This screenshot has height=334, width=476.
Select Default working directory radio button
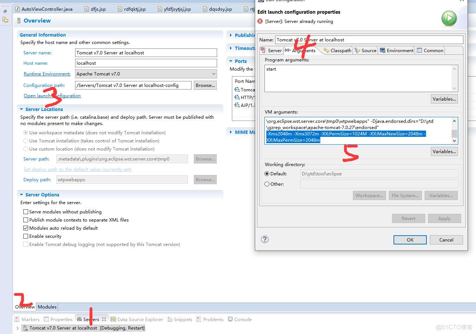coord(267,173)
